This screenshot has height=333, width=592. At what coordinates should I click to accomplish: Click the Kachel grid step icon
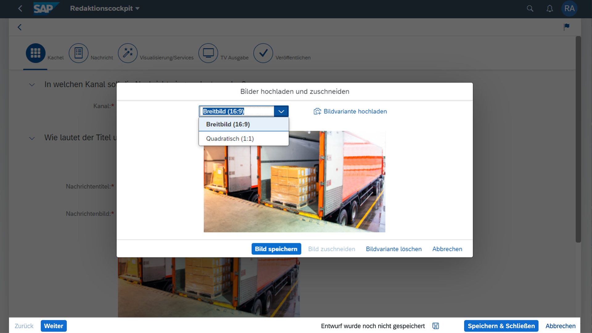[35, 53]
